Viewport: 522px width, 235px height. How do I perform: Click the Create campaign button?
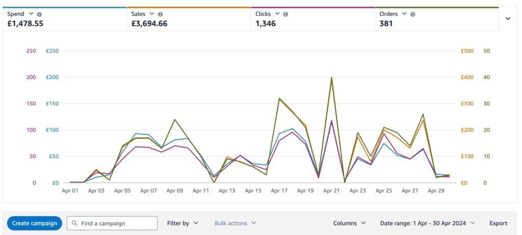(35, 223)
